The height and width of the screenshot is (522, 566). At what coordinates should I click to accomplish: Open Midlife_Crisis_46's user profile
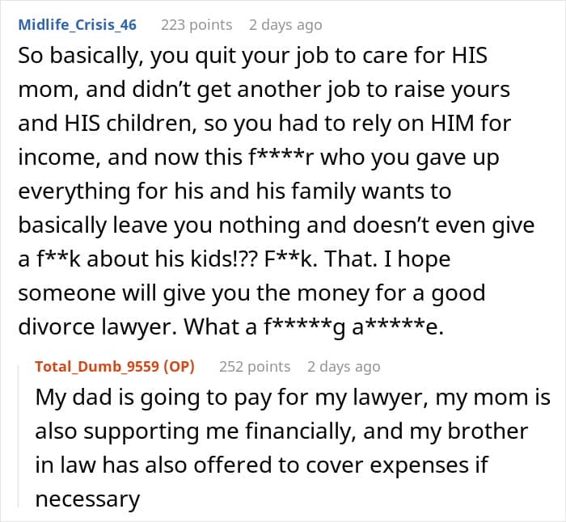tap(78, 25)
